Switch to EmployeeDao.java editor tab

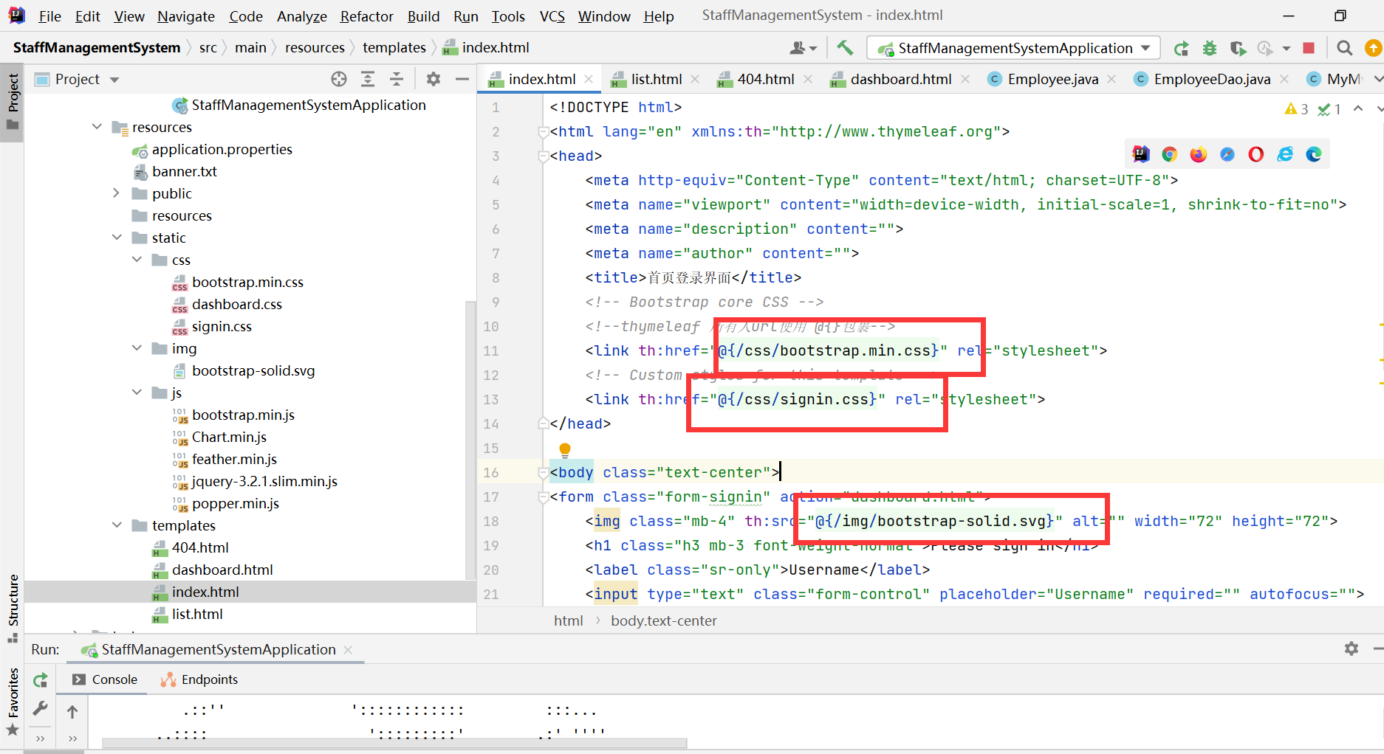coord(1212,79)
